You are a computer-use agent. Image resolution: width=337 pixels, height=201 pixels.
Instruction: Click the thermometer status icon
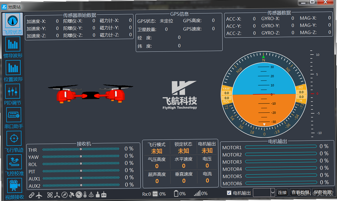(x=85, y=195)
